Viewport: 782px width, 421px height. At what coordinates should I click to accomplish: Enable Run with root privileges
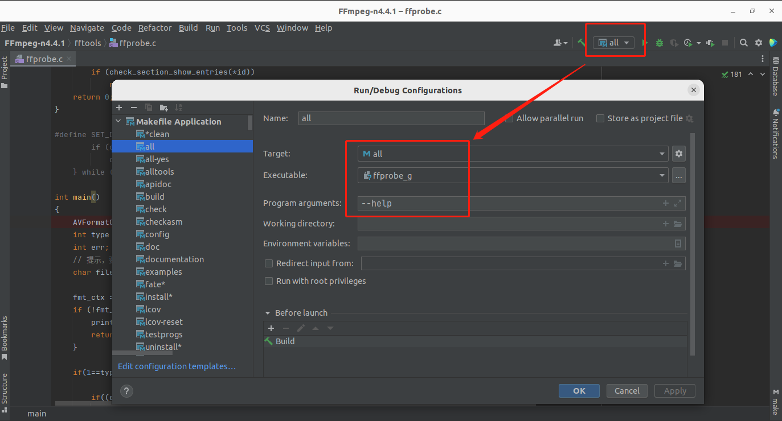coord(269,281)
